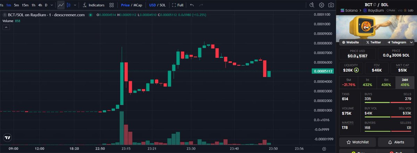Expand the chart style dropdown arrow
Screen dimensions: 417x153
75,5
